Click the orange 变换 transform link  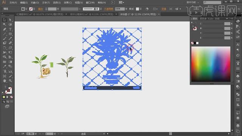[x=164, y=9]
